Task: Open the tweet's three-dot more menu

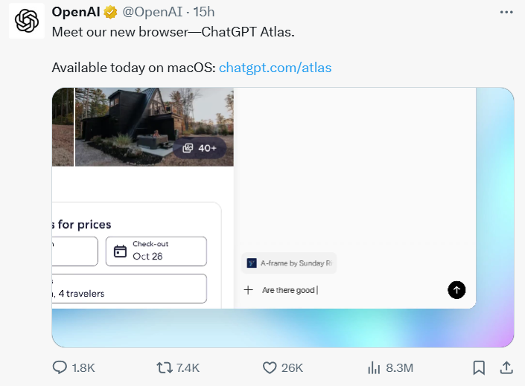Action: pyautogui.click(x=506, y=12)
